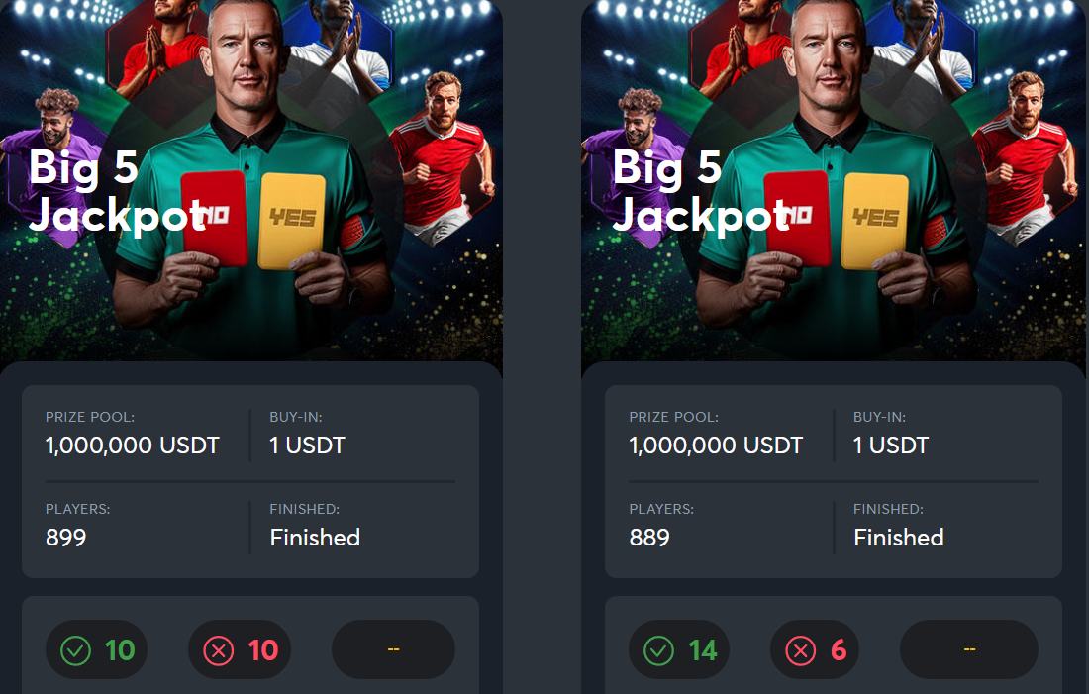Click the green checkmark icon beside 10

75,650
